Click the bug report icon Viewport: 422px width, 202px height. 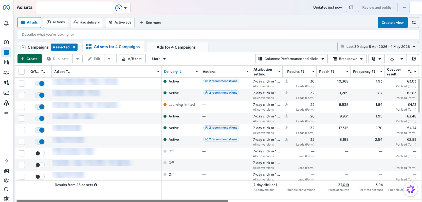(x=6, y=198)
